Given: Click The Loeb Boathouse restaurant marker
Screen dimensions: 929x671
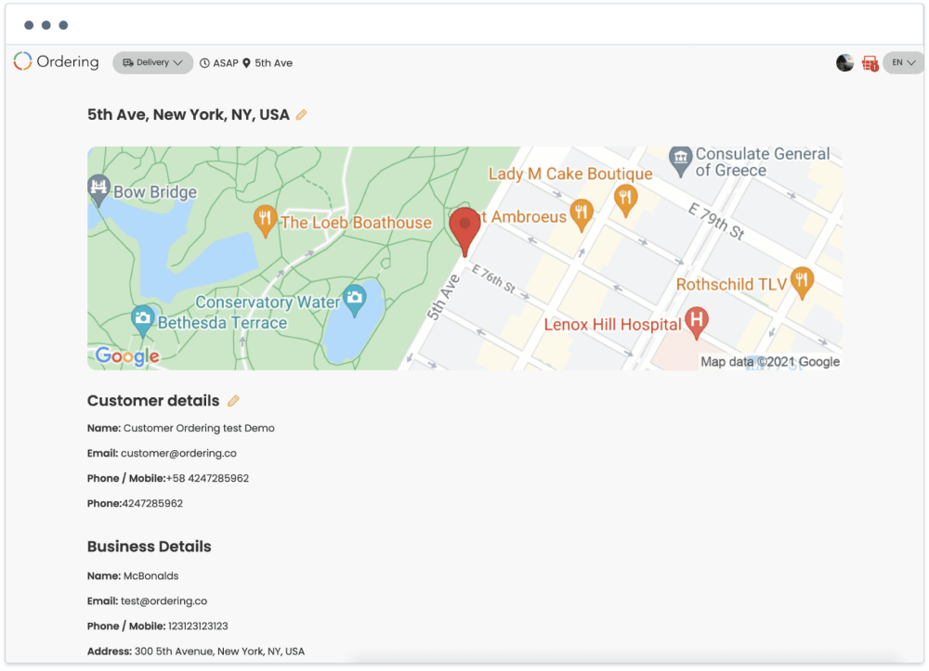Looking at the screenshot, I should pos(265,221).
